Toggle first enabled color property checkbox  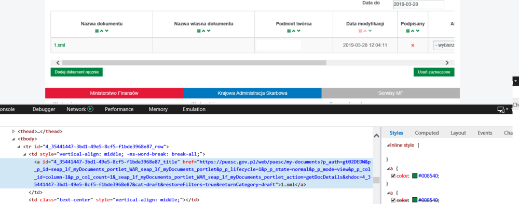coord(393,176)
